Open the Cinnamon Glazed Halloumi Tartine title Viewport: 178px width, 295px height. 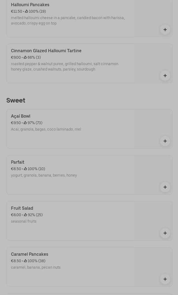click(x=46, y=51)
